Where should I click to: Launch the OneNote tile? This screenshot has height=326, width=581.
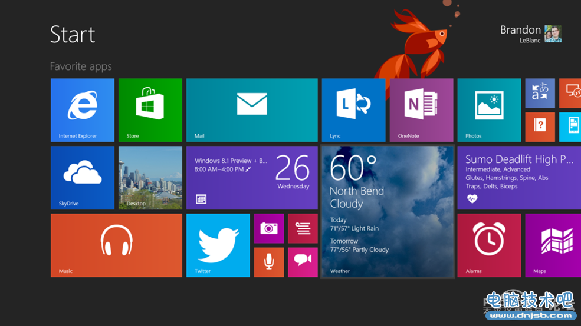click(x=421, y=110)
